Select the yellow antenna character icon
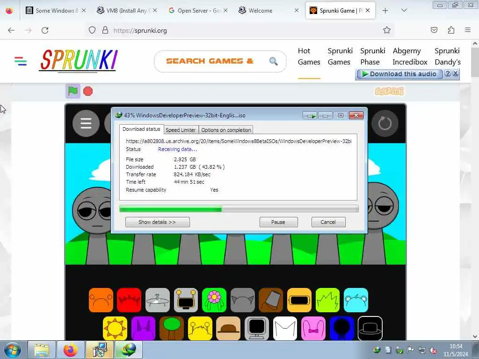This screenshot has height=359, width=479. point(200,329)
